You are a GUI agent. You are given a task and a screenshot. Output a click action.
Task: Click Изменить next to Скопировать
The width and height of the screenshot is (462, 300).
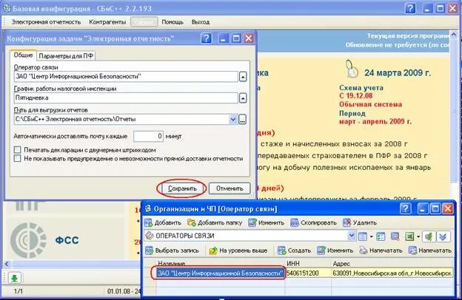click(x=267, y=222)
